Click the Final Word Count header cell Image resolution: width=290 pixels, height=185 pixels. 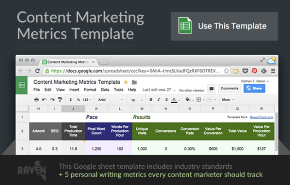coord(96,131)
